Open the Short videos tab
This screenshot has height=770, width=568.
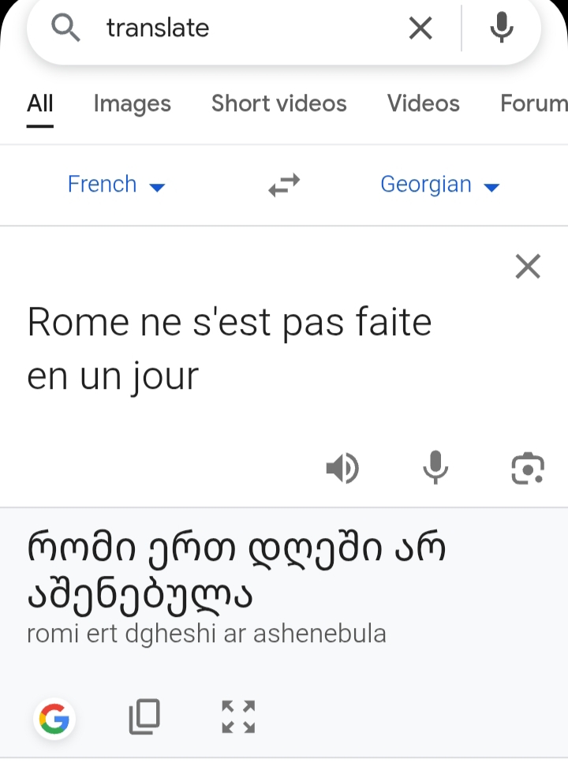point(278,103)
